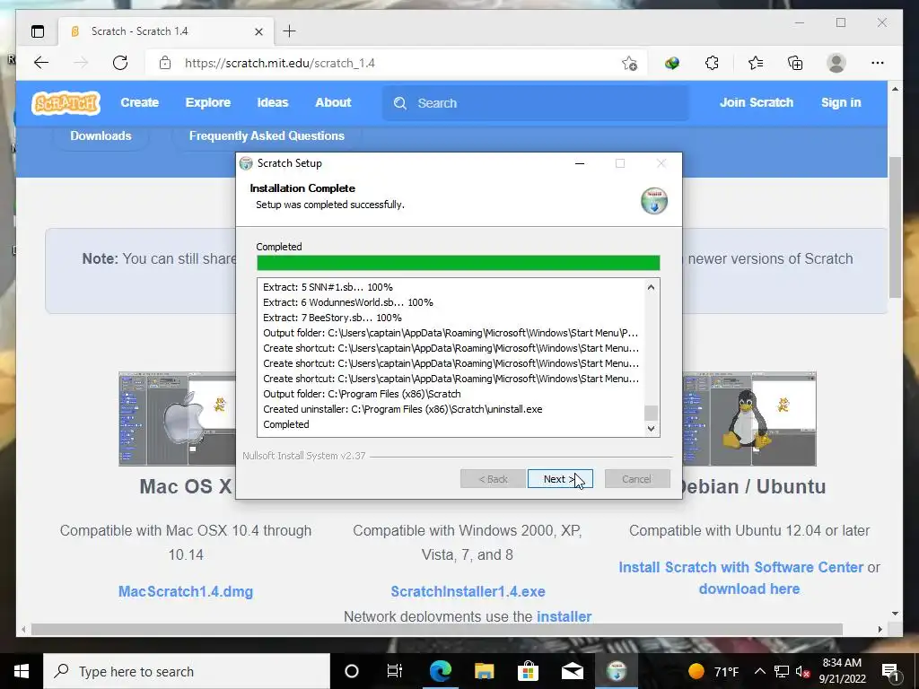Open the tab actions menu icon
The height and width of the screenshot is (689, 919).
click(x=38, y=31)
